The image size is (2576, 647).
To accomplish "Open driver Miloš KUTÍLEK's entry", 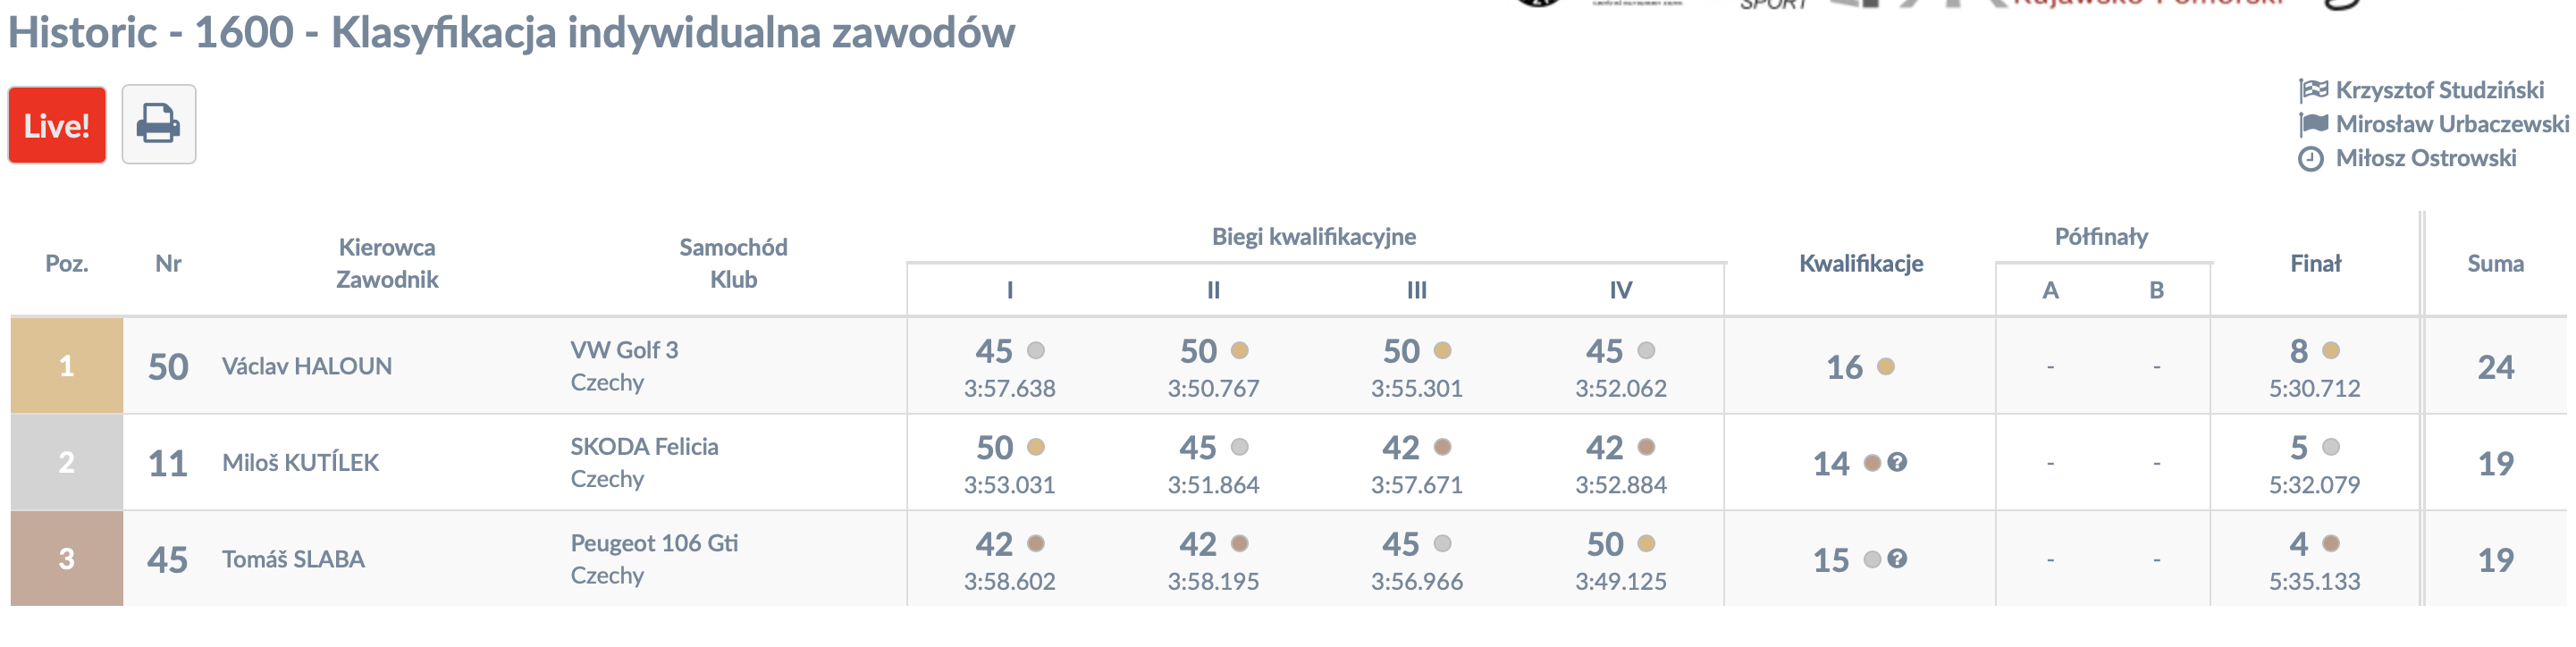I will pyautogui.click(x=300, y=462).
